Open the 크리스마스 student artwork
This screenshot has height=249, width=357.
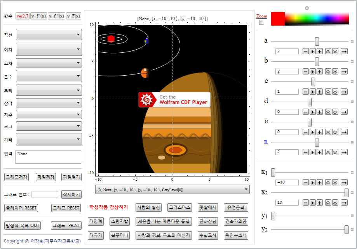pyautogui.click(x=179, y=207)
